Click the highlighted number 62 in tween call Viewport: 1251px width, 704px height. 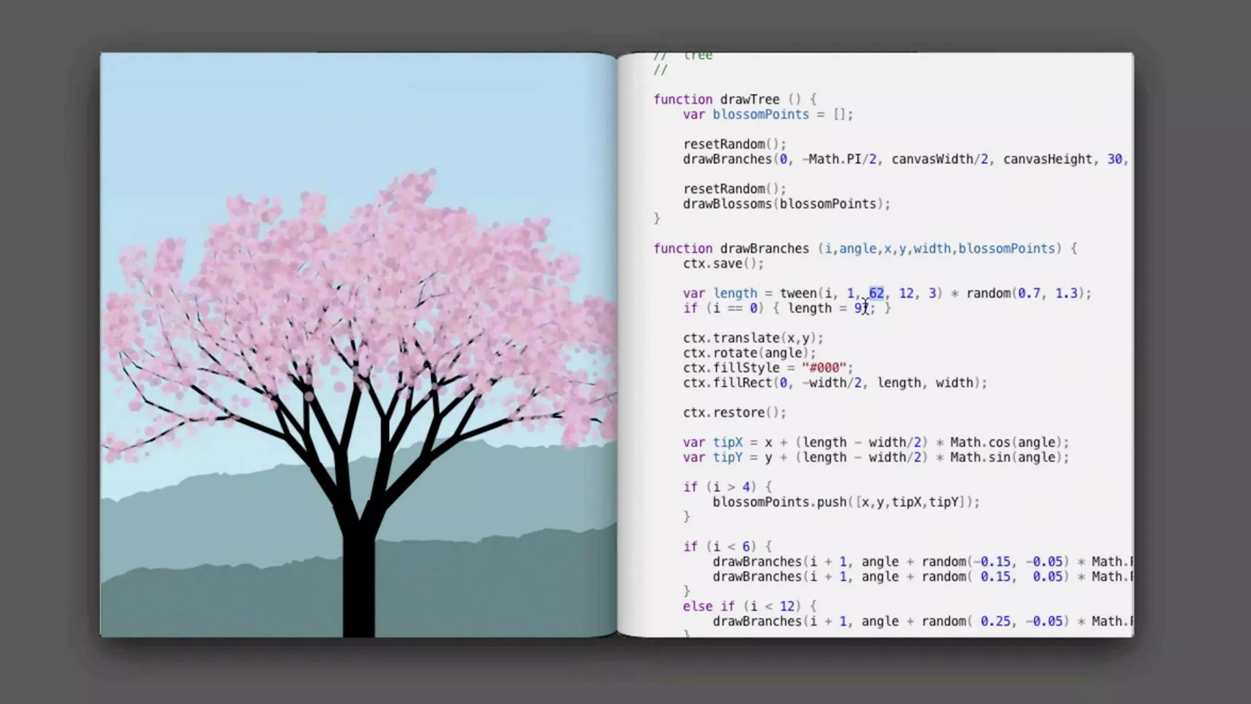[x=876, y=293]
